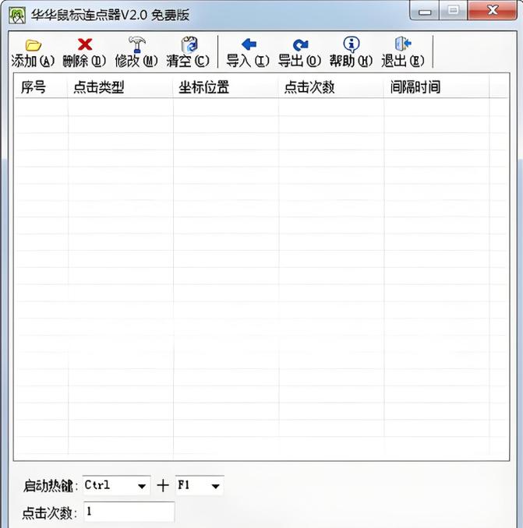Viewport: 523px width, 528px height.
Task: Click the 导出(O) curved arrow icon
Action: 300,44
